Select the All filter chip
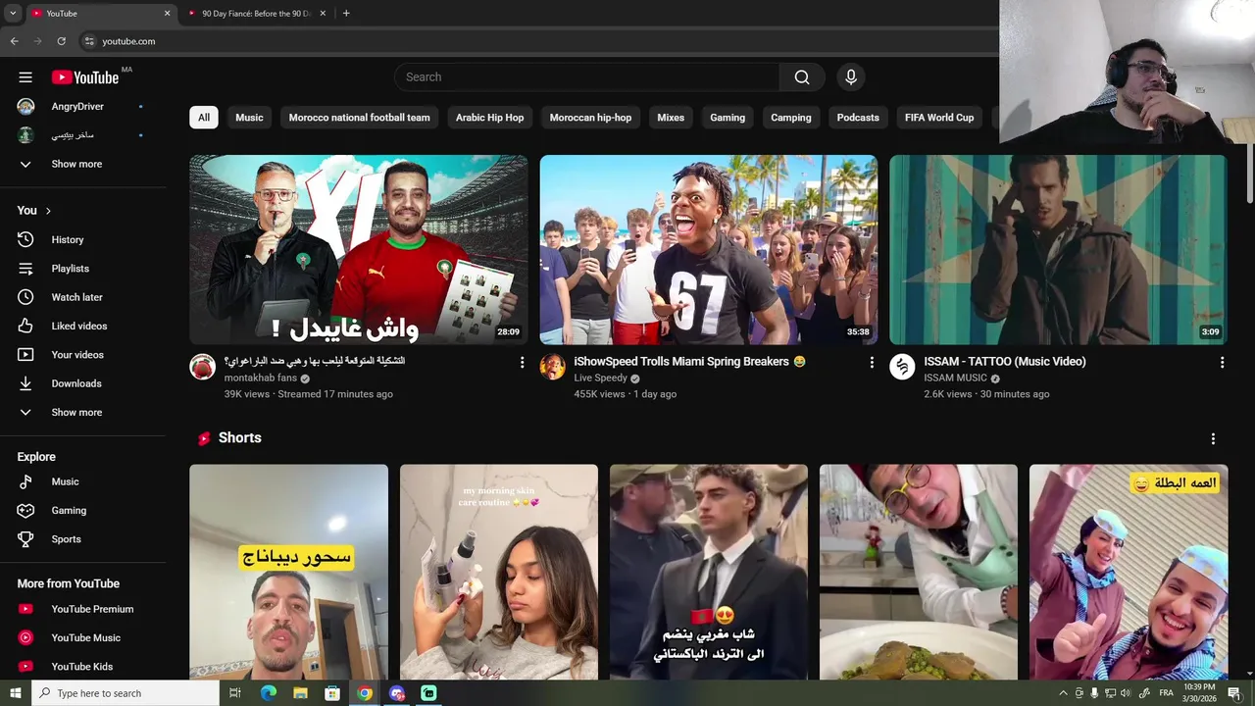 tap(203, 118)
